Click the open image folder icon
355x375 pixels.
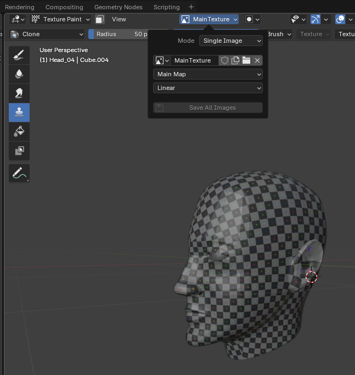(246, 60)
